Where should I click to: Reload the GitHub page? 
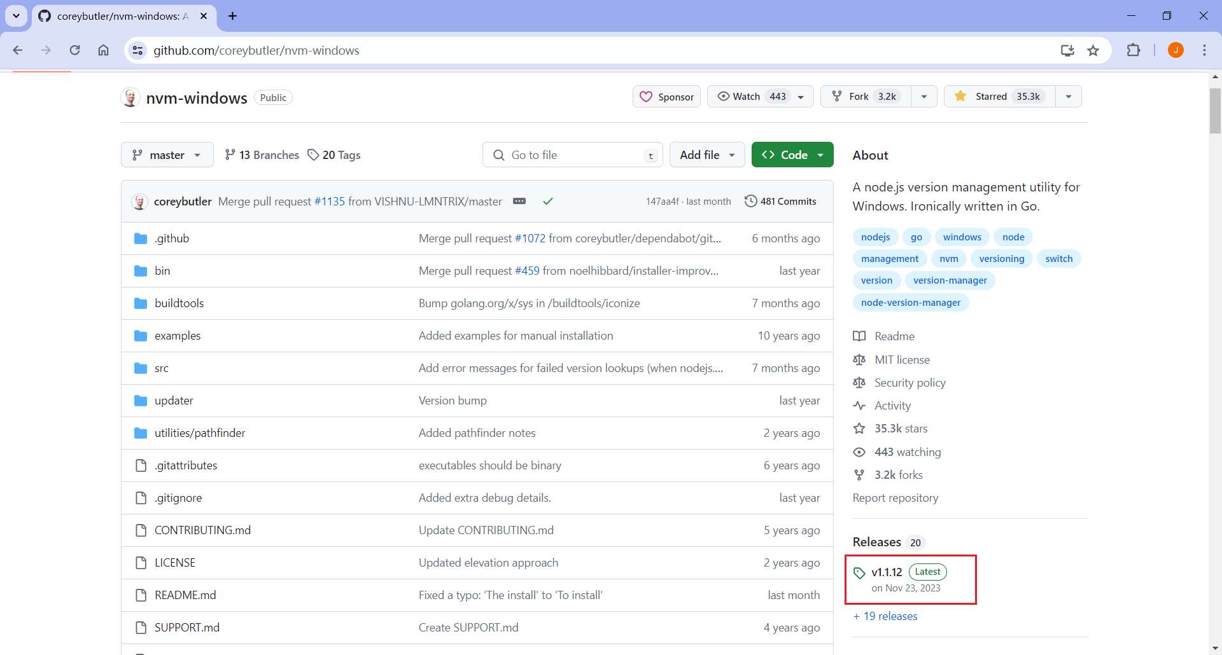pyautogui.click(x=74, y=50)
